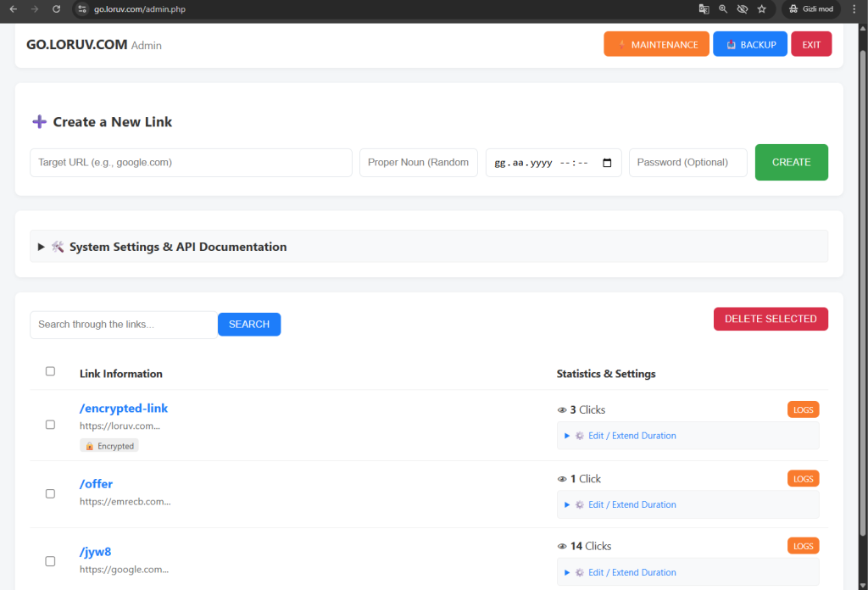This screenshot has height=590, width=868.
Task: Click the site information icon in address bar
Action: click(x=82, y=8)
